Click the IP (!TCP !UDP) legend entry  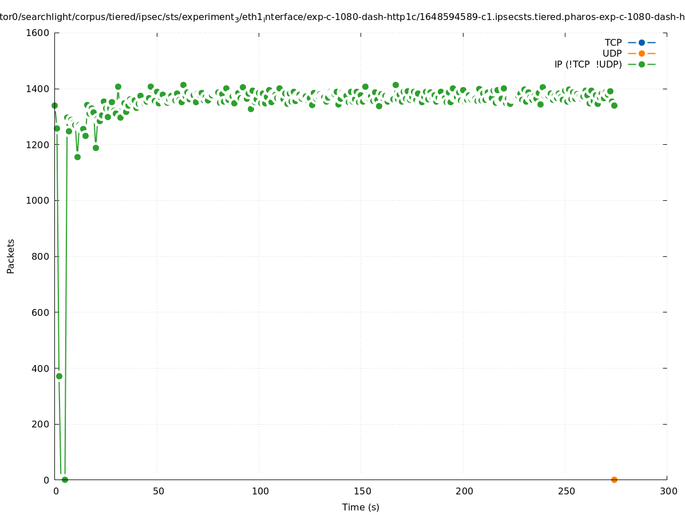pyautogui.click(x=588, y=64)
